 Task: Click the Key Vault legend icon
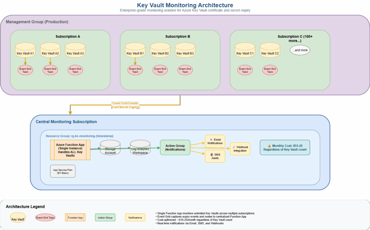pos(17,217)
